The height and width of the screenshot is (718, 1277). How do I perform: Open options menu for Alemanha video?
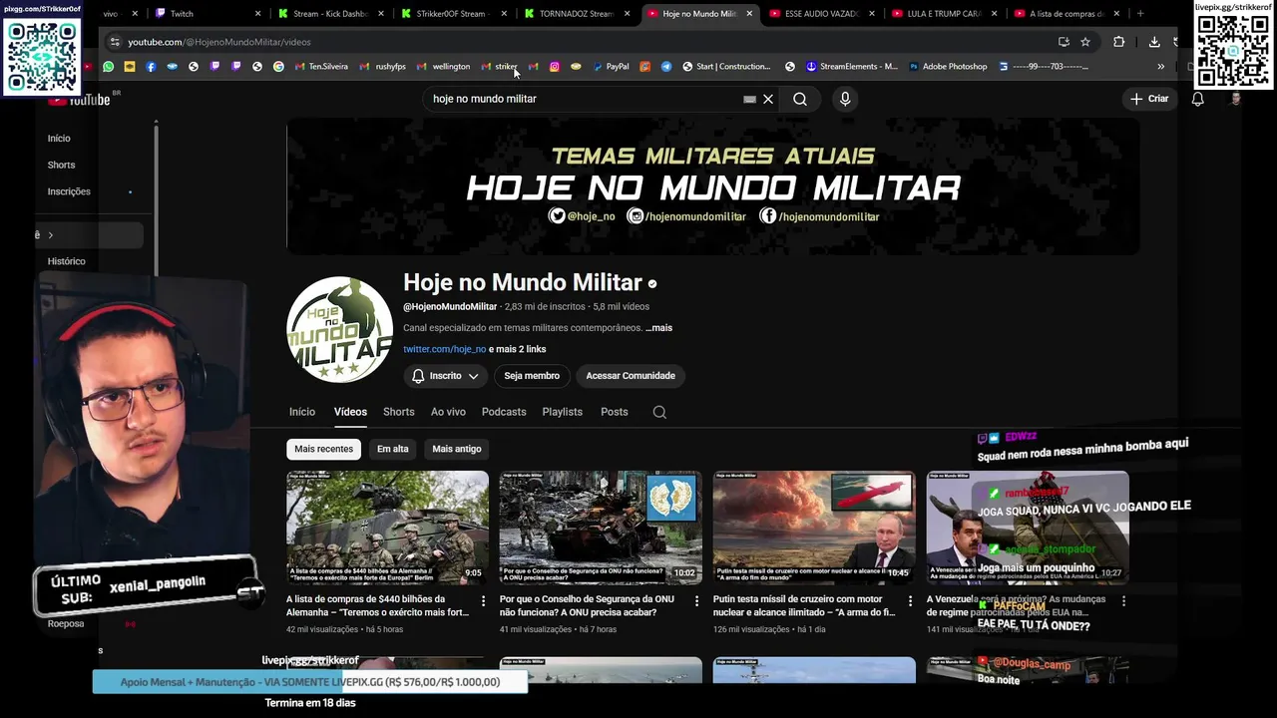[484, 601]
